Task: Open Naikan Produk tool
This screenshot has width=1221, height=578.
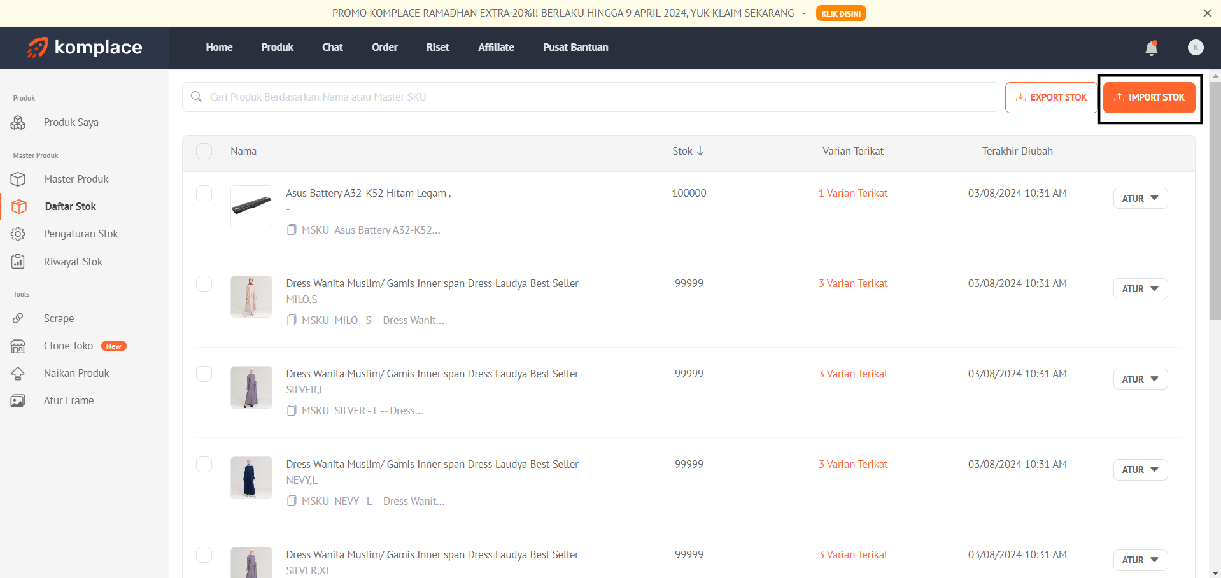Action: tap(76, 373)
